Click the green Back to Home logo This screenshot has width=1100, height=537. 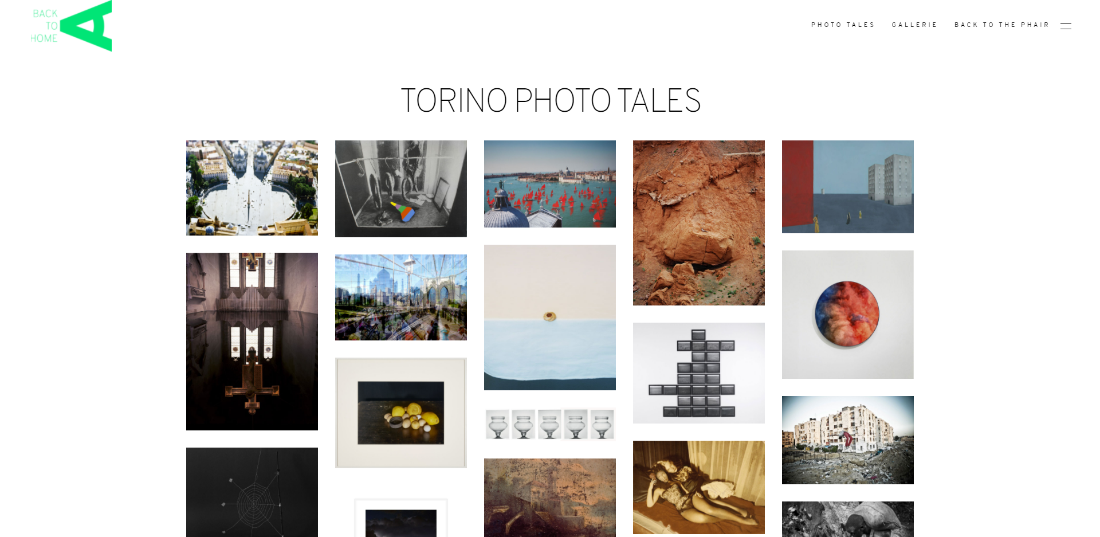tap(71, 26)
